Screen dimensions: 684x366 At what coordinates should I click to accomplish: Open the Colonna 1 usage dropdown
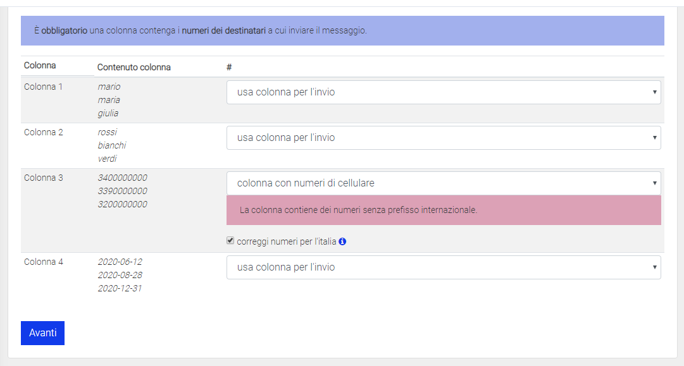coord(443,92)
